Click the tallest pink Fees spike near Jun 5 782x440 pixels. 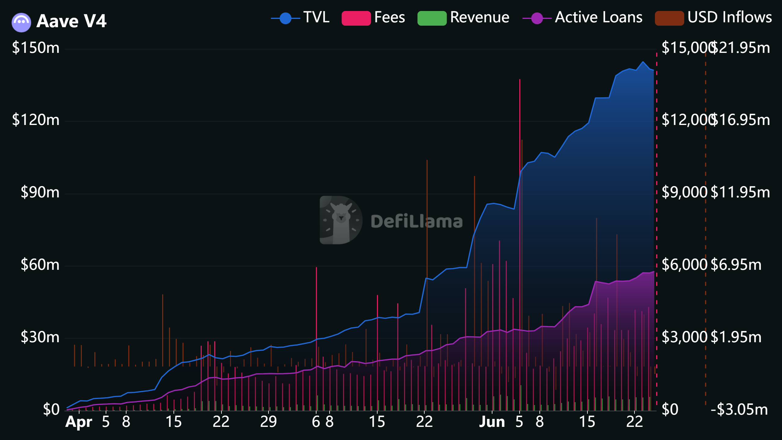[520, 244]
